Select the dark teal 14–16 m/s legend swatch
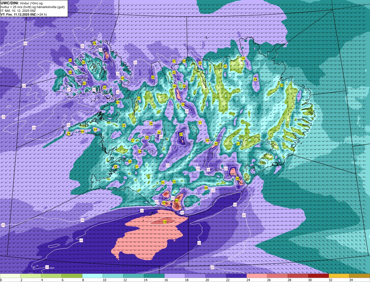The height and width of the screenshot is (282, 370). (x=154, y=276)
